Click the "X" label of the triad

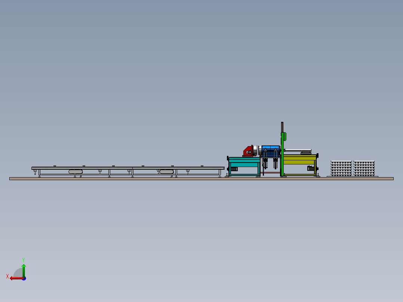pos(7,276)
